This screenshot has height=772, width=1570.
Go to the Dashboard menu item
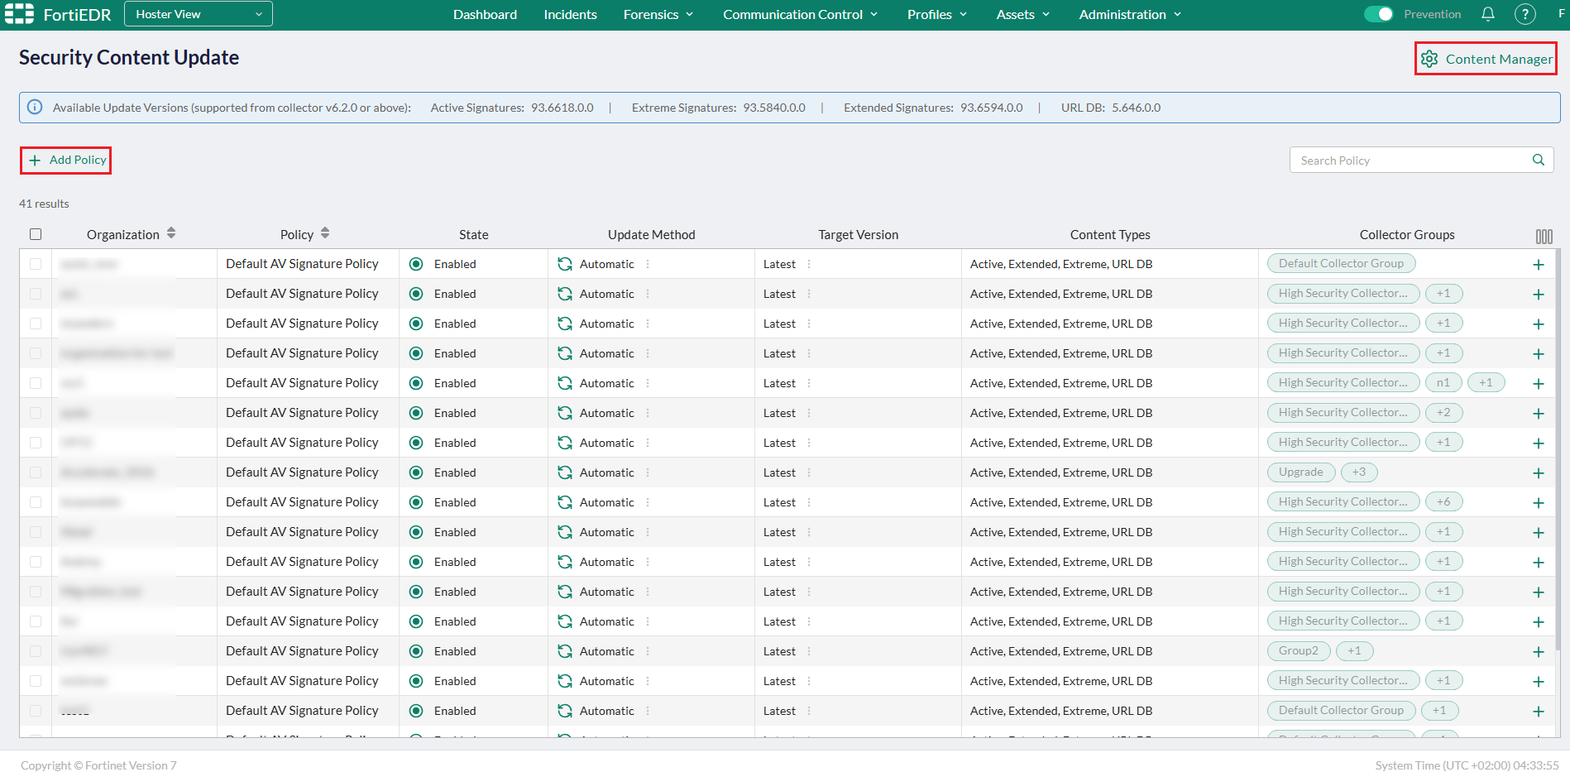[485, 14]
